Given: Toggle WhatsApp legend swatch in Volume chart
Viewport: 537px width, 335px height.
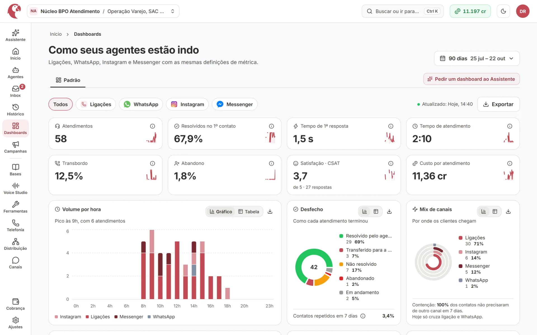Looking at the screenshot, I should click(x=149, y=317).
